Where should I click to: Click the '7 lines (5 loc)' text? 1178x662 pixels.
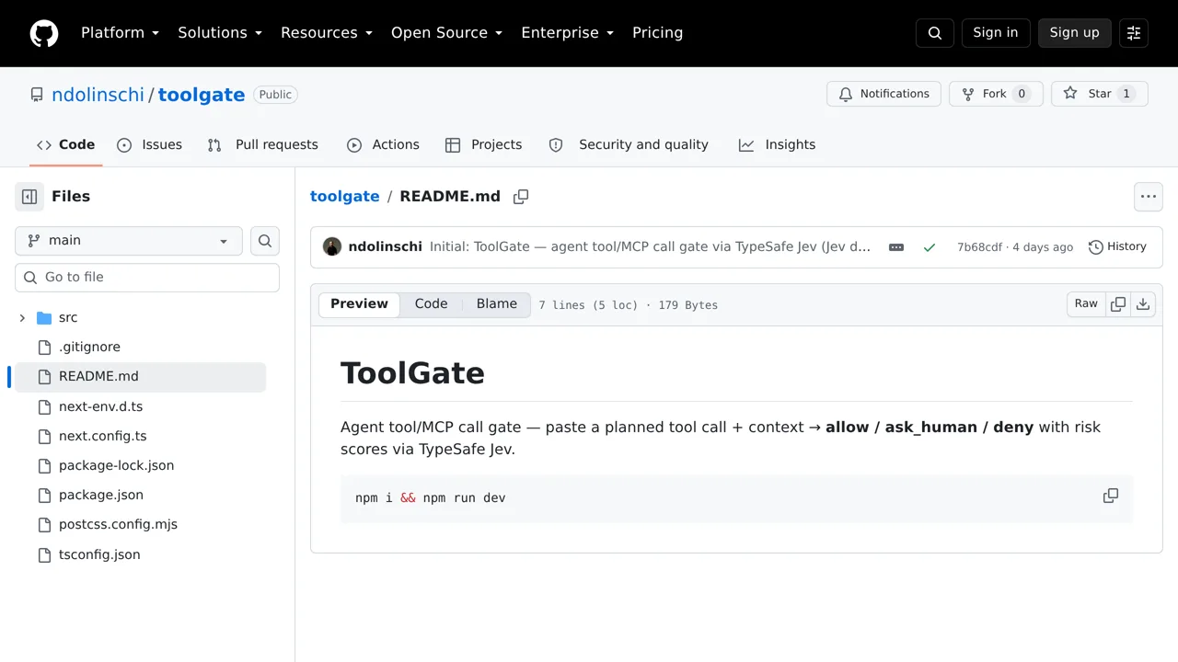(588, 305)
